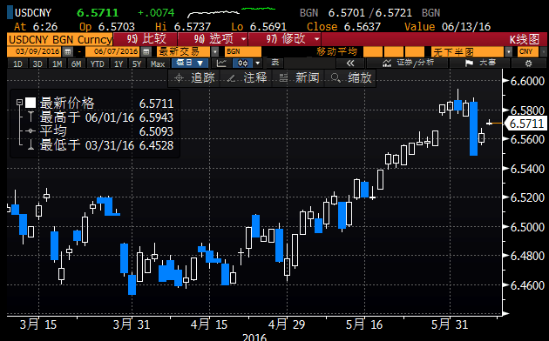Switch to the 表 table view
This screenshot has height=341, width=549.
click(275, 64)
